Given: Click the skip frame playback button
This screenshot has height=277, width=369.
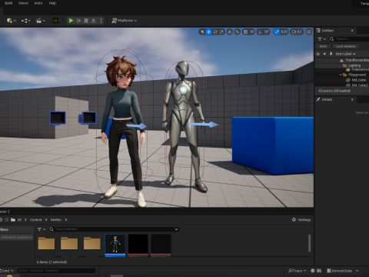Looking at the screenshot, I should click(78, 21).
